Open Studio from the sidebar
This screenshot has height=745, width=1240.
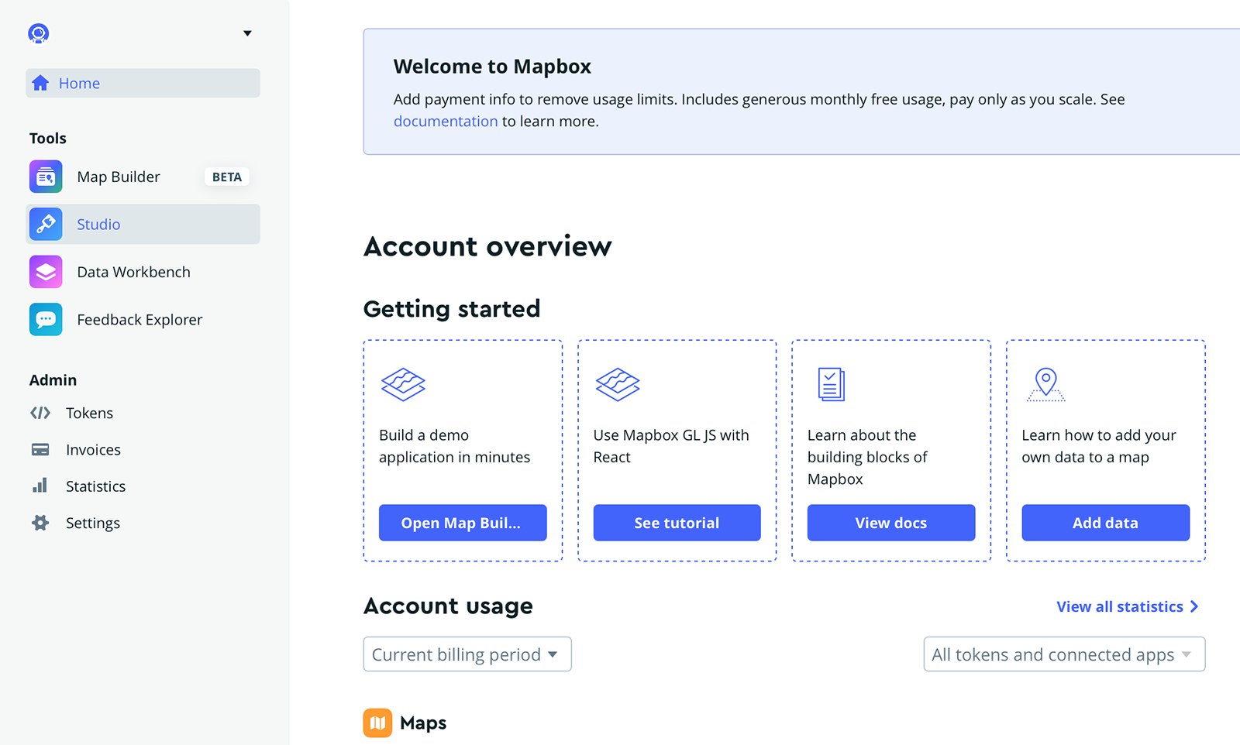143,224
